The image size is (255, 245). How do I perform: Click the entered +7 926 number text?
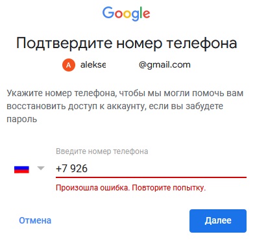point(71,168)
